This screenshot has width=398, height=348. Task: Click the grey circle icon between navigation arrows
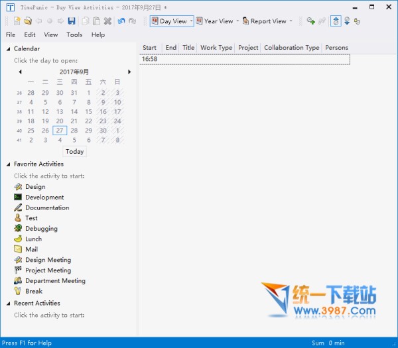tap(50, 21)
